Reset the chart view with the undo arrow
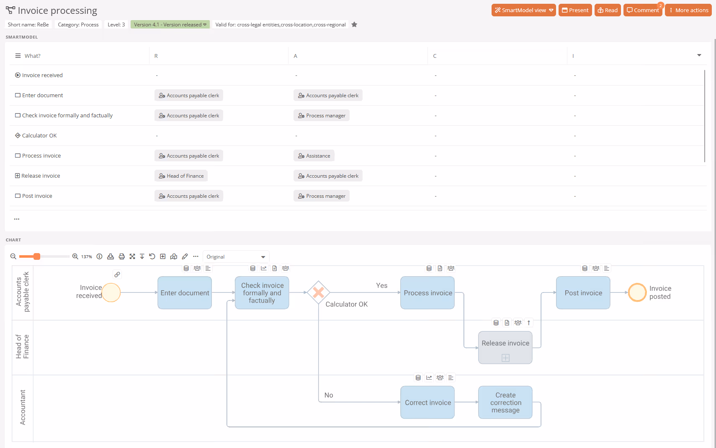The width and height of the screenshot is (716, 448). coord(152,256)
